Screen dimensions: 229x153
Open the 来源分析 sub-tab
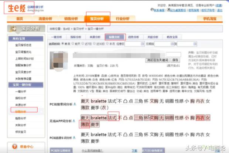coord(95,37)
